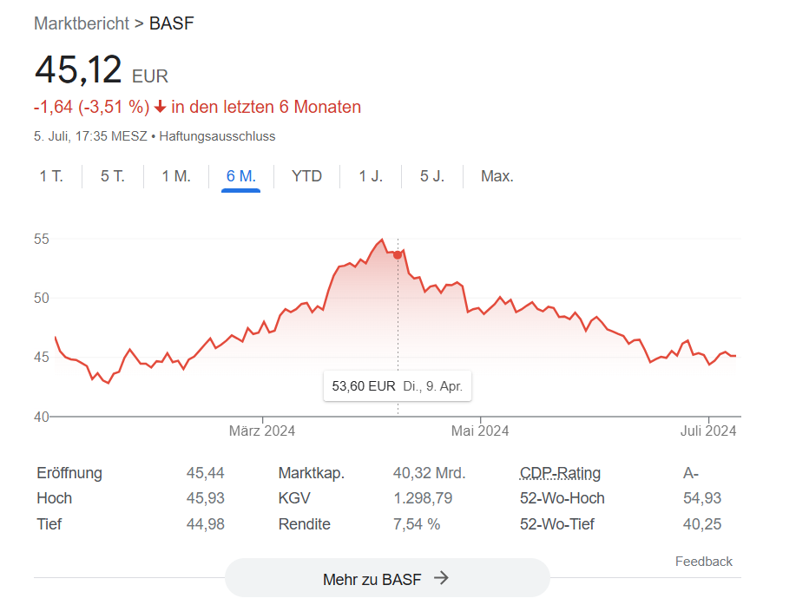Click the 5. Juli, 17:35 MESZ timestamp
The image size is (796, 605).
point(90,136)
